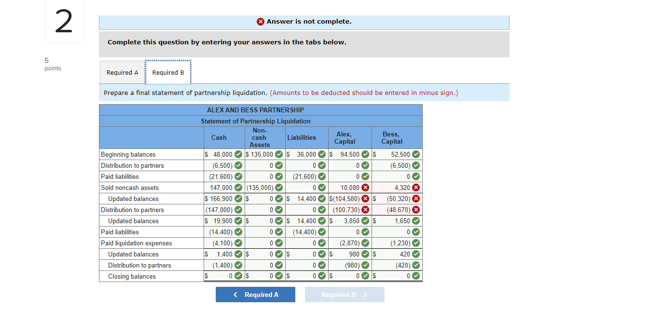Click green check beside $ 94,500 Alex capital
This screenshot has height=322, width=664.
(366, 154)
